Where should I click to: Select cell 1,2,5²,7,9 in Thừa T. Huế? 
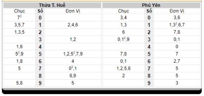click(x=73, y=54)
